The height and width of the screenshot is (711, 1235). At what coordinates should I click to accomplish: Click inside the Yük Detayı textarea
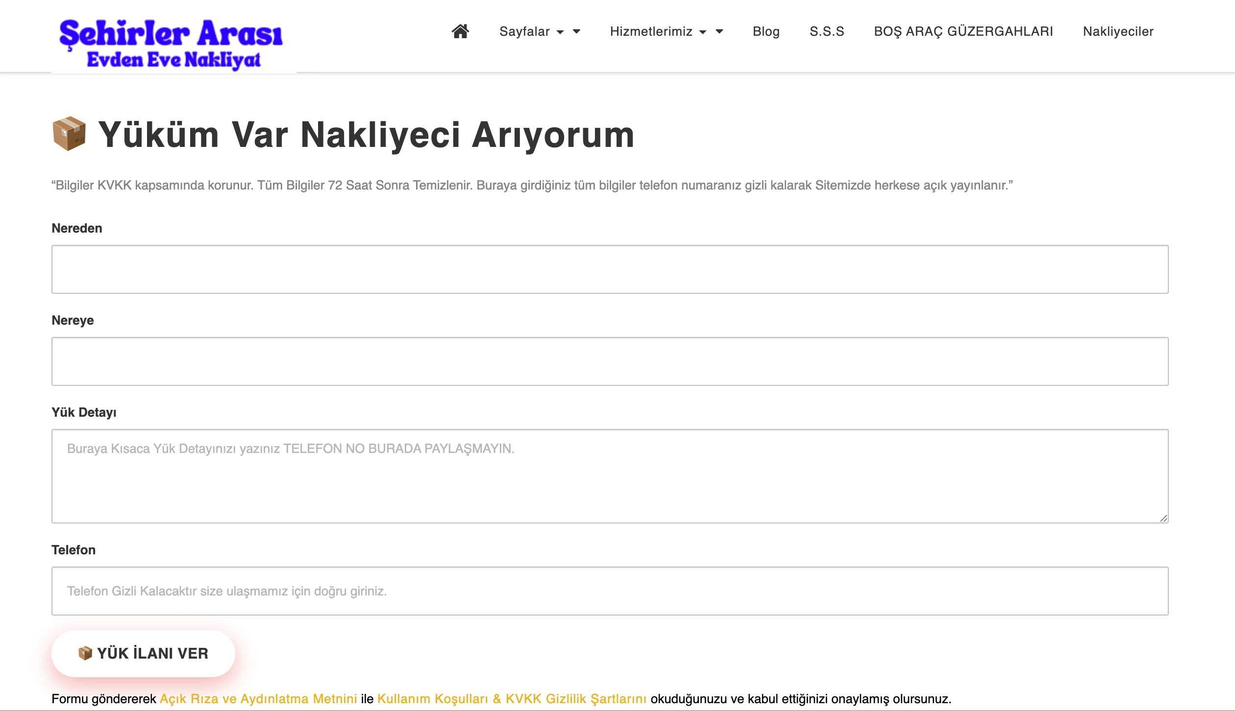point(610,476)
